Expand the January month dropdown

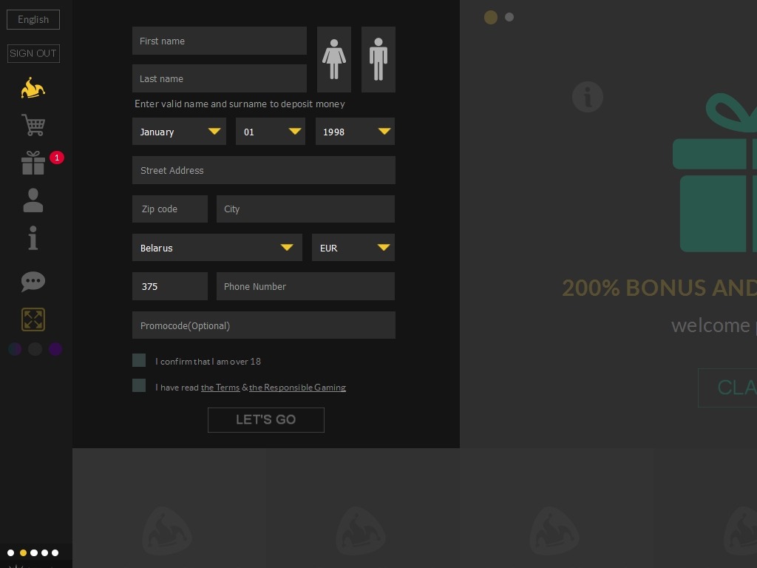point(179,132)
